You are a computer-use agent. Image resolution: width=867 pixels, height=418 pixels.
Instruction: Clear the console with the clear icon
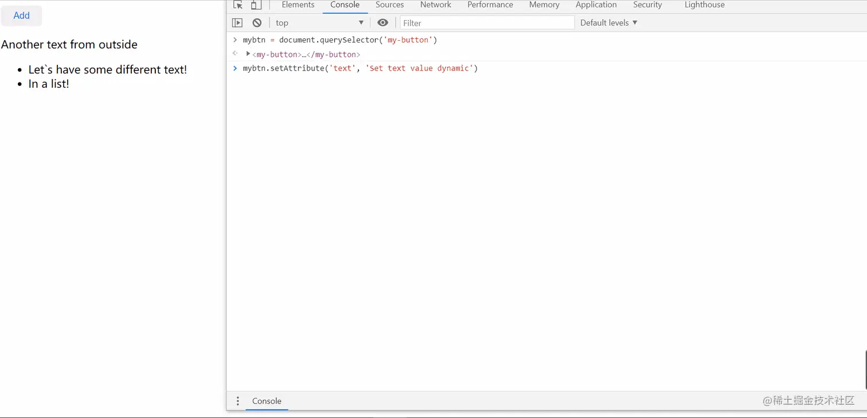click(x=257, y=22)
